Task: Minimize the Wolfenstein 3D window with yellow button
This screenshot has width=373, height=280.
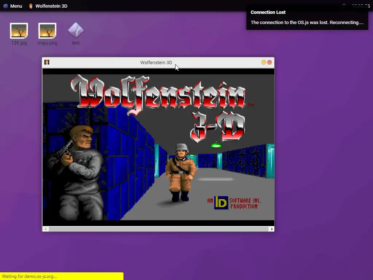Action: [x=263, y=62]
